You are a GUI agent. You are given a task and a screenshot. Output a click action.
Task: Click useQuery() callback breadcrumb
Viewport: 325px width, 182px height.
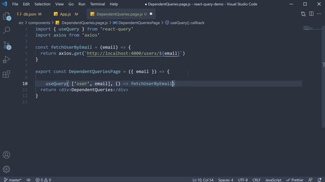click(x=185, y=23)
